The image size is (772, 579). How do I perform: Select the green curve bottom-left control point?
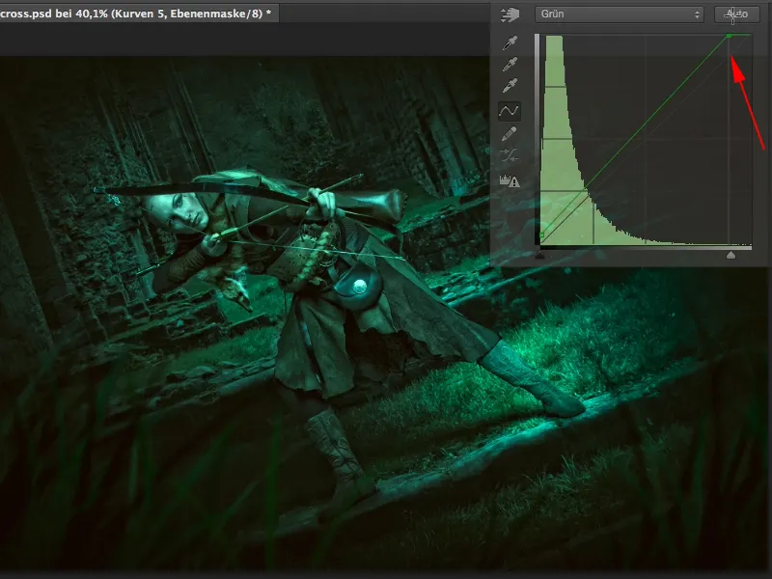(541, 234)
